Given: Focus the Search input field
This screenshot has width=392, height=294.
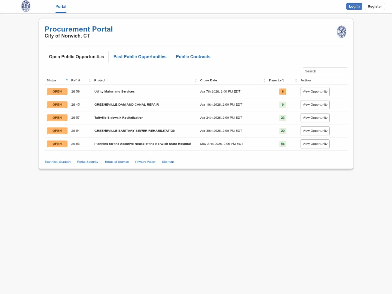Looking at the screenshot, I should click(x=325, y=71).
